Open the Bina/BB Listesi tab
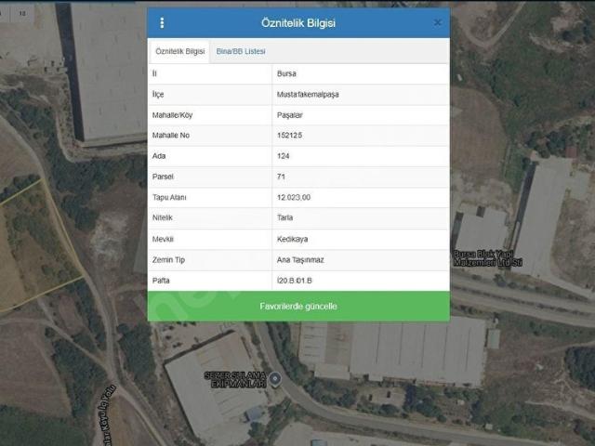This screenshot has height=446, width=595. pos(241,51)
